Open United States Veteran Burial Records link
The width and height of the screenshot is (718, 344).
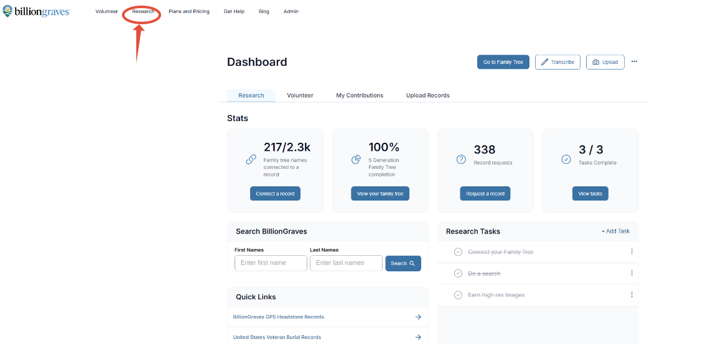pos(277,337)
